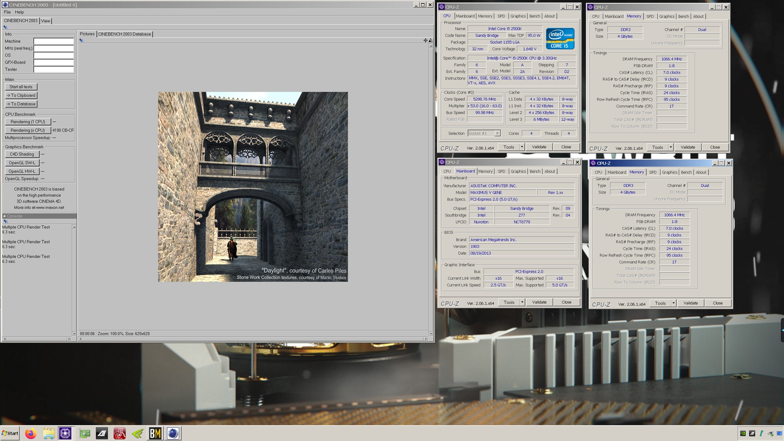Image resolution: width=784 pixels, height=441 pixels.
Task: Expand Tools dropdown arrow in bottom-right Memory window
Action: [x=673, y=303]
